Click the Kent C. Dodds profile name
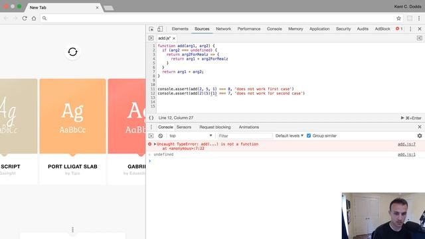This screenshot has width=425, height=239. click(x=407, y=7)
